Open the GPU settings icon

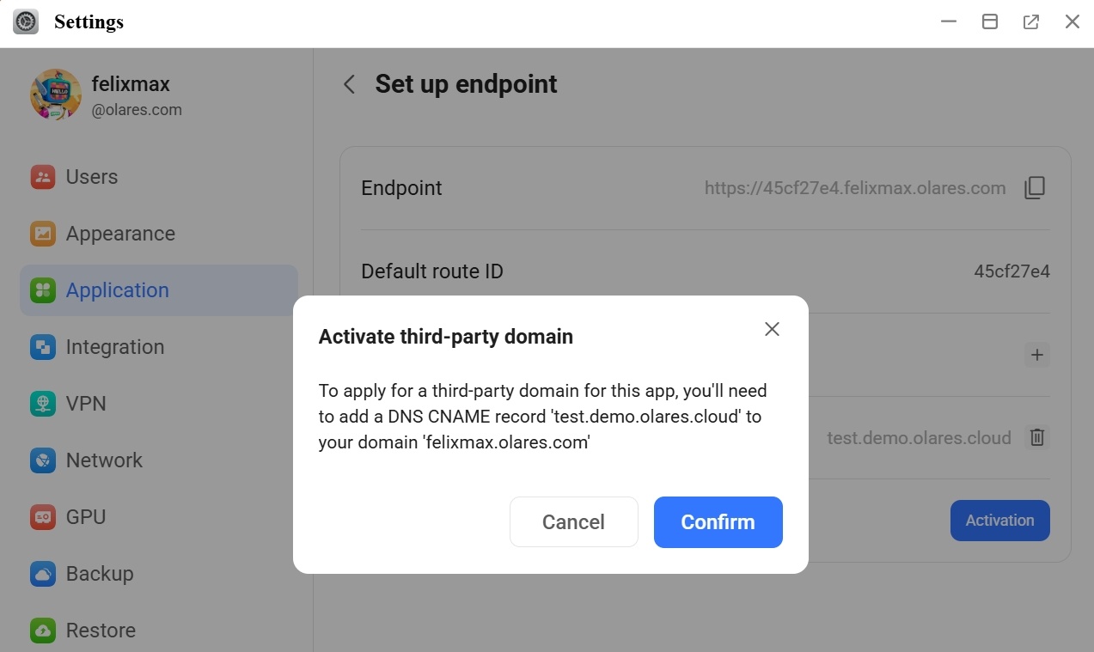[x=42, y=516]
